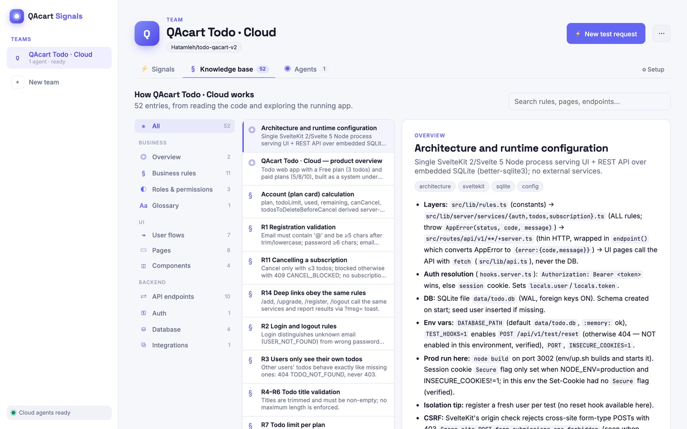This screenshot has width=687, height=429.
Task: Click the config tag chip
Action: [x=530, y=186]
